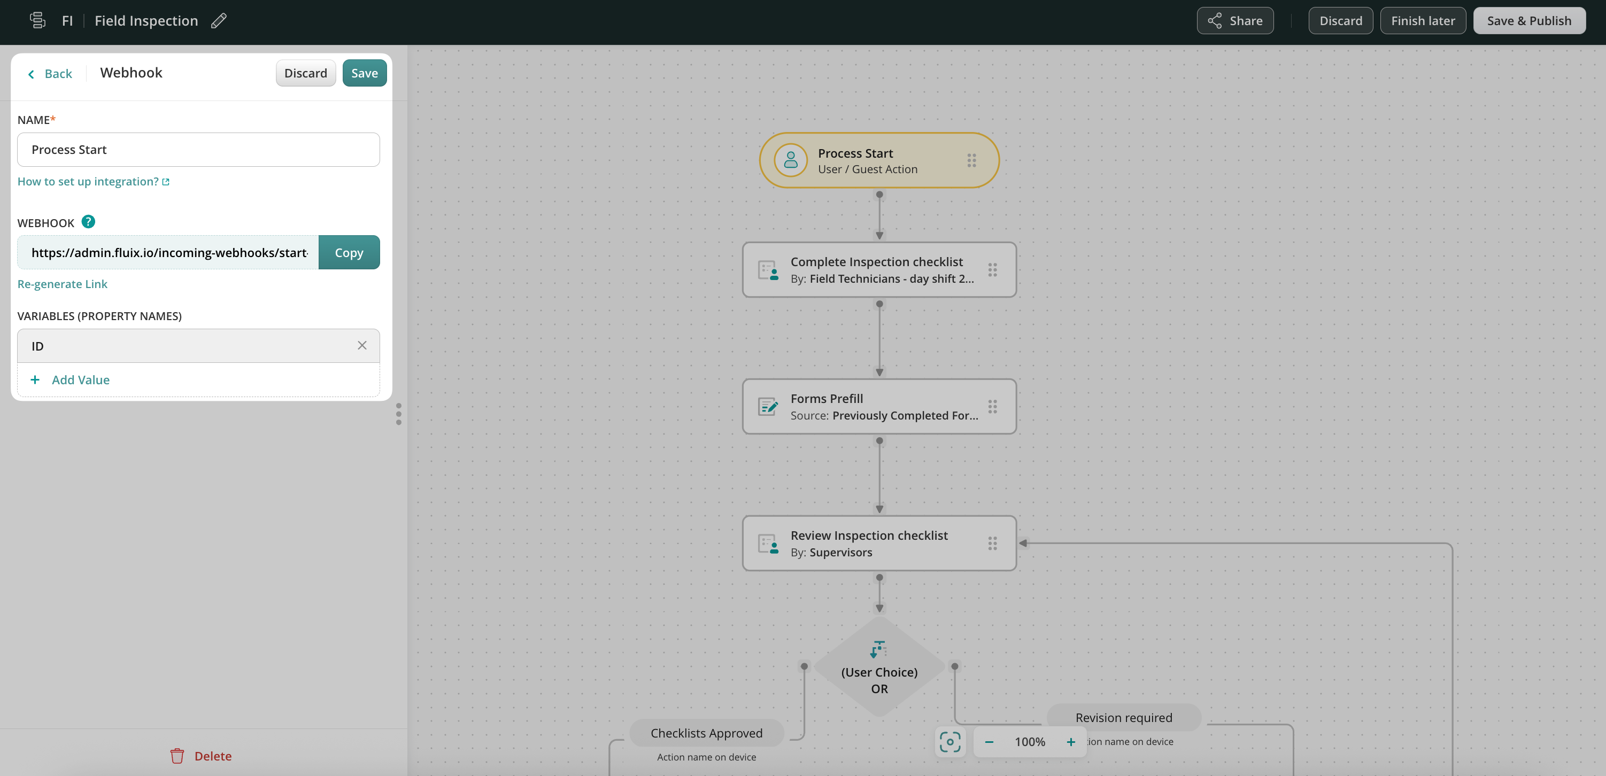
Task: Click the webhook help question mark icon
Action: (89, 222)
